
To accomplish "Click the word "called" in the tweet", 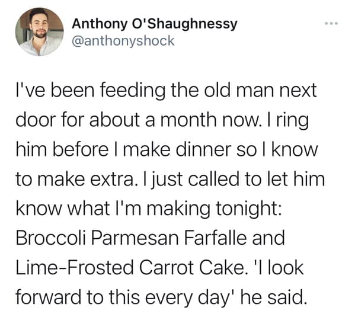I will (213, 180).
